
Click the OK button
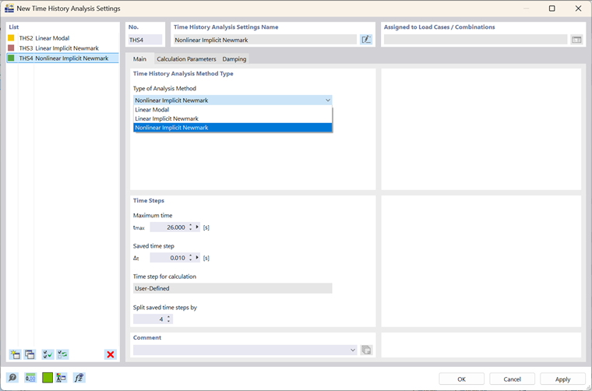[461, 379]
